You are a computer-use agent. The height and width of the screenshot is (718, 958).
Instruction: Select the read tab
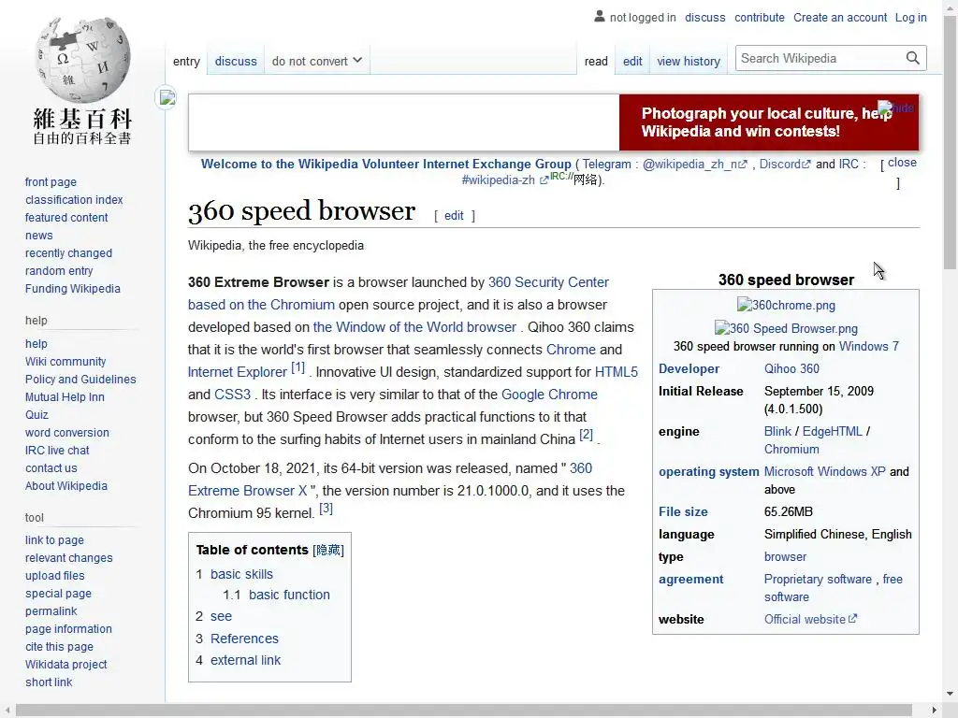[x=596, y=61]
